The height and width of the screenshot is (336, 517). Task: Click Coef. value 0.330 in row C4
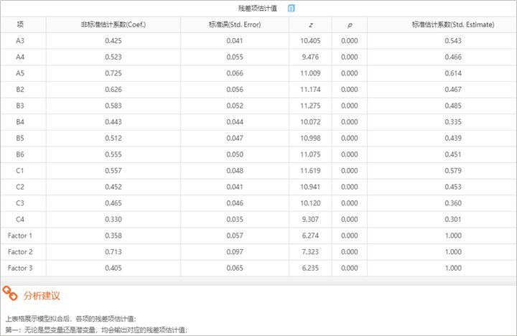[113, 219]
